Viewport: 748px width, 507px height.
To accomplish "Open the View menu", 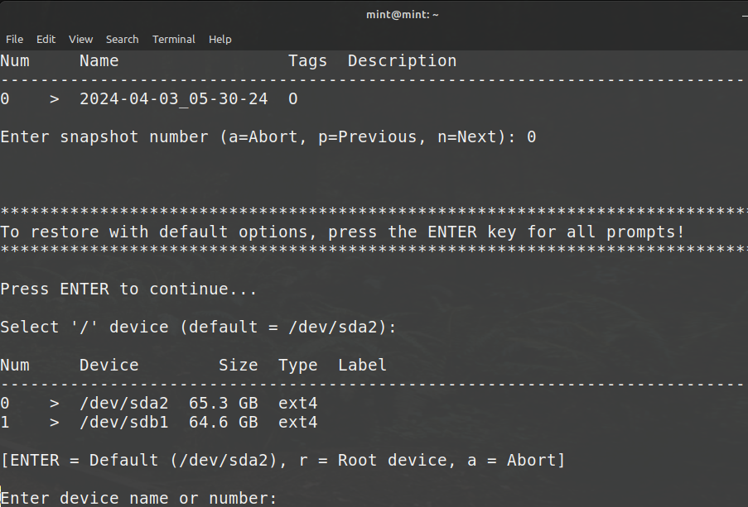I will coord(80,39).
